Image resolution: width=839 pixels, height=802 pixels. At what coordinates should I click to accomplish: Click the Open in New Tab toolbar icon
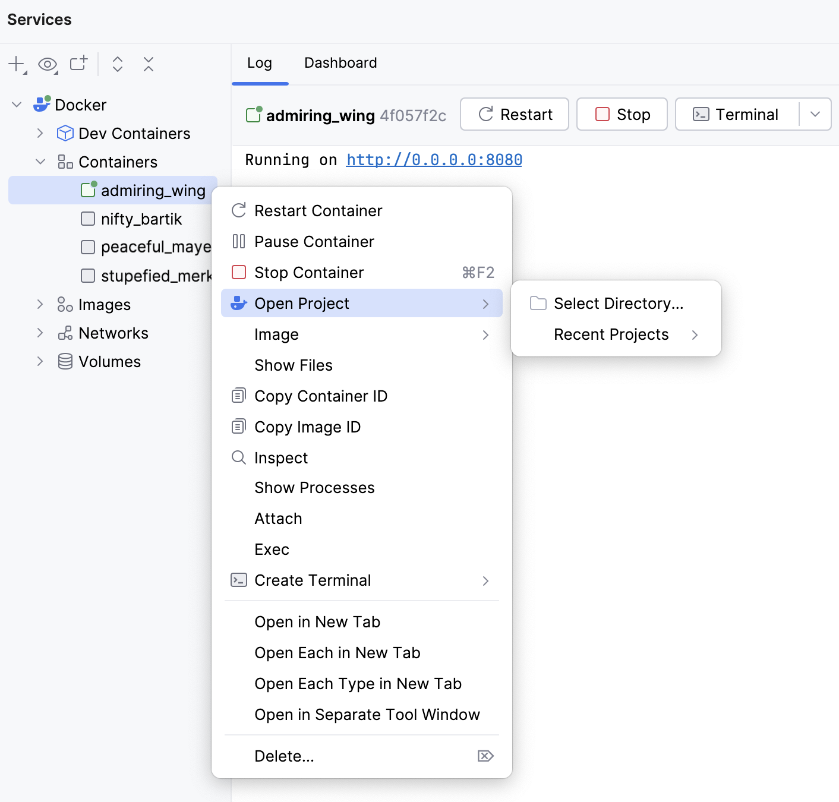(x=78, y=63)
